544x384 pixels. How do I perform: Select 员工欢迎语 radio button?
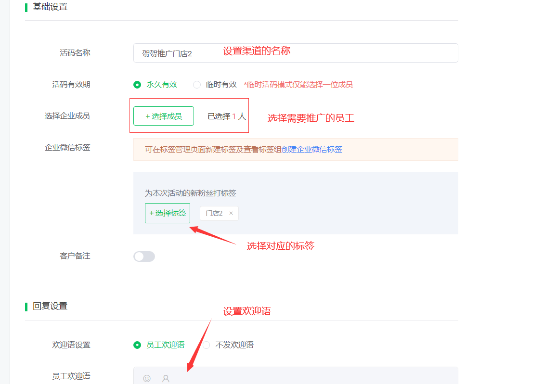pyautogui.click(x=137, y=345)
